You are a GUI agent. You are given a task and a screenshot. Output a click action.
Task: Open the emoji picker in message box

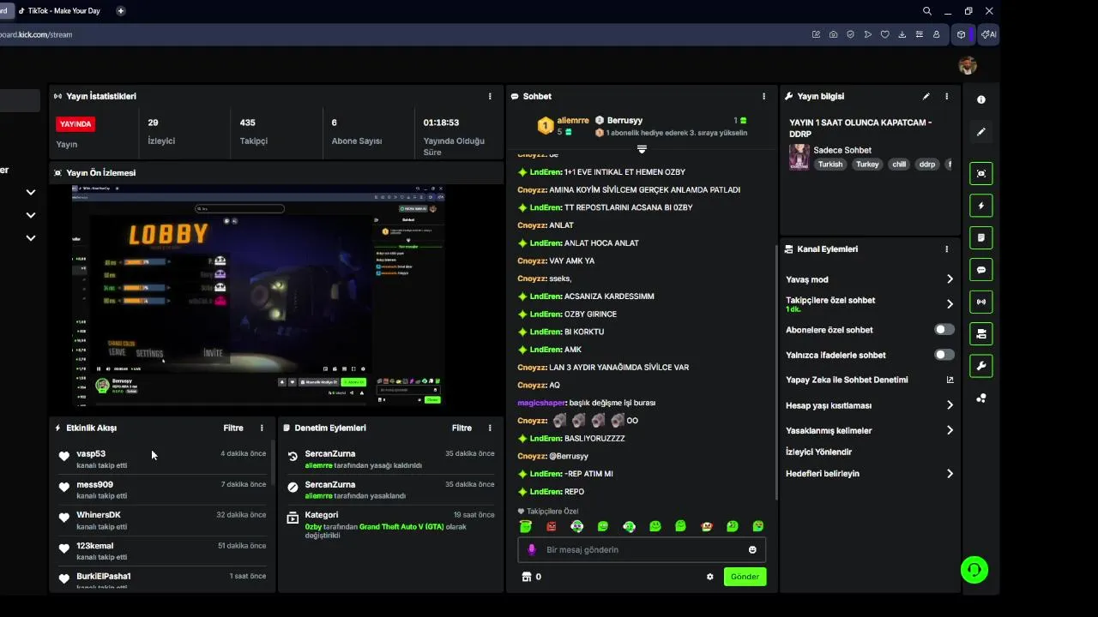(752, 549)
